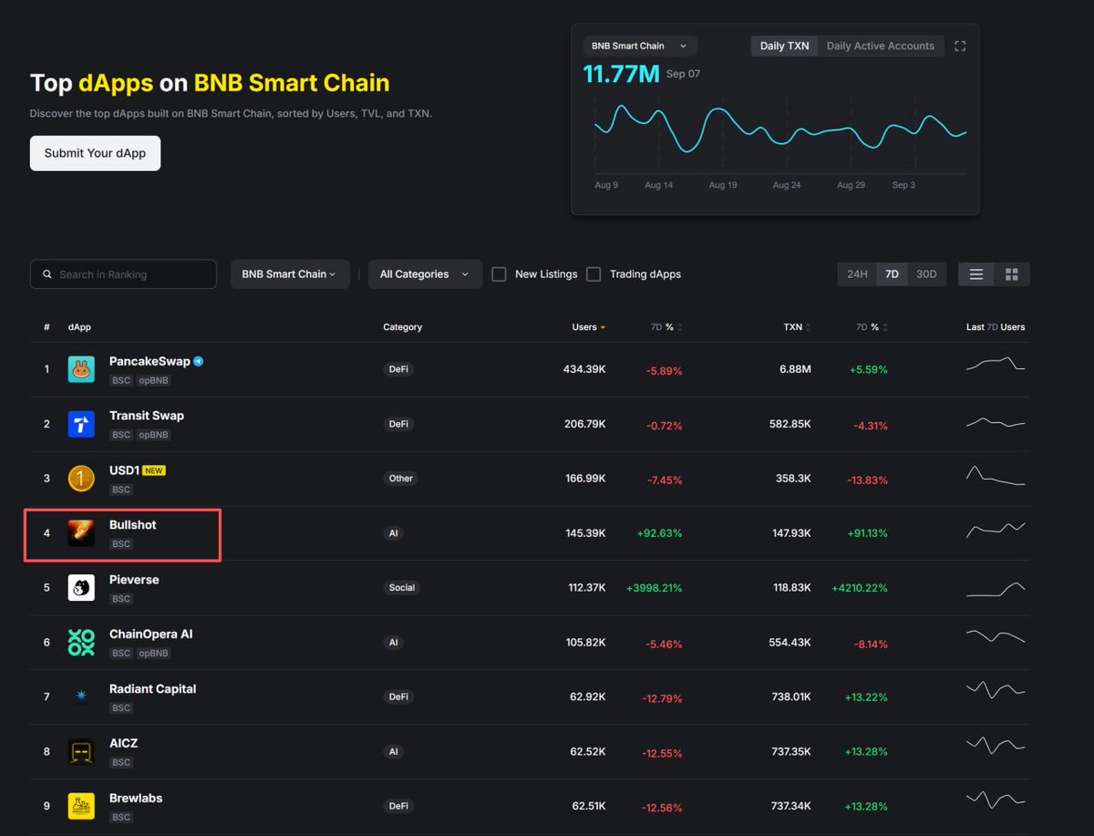Viewport: 1094px width, 836px height.
Task: Click the opBNB tag under ChainOpera AI
Action: coord(153,654)
